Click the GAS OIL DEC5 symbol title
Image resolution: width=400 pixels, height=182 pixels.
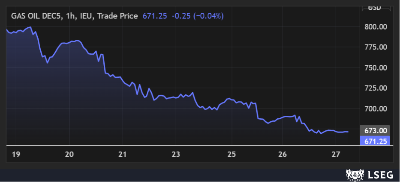(x=37, y=16)
